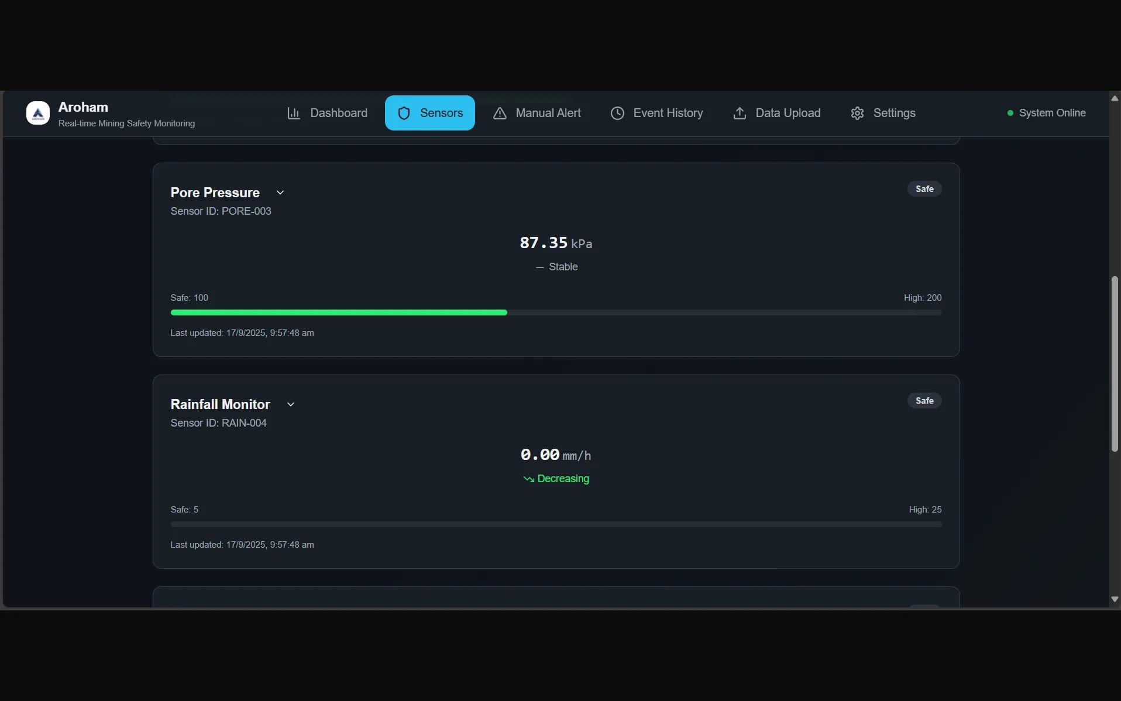Click the green System Online status dot
1121x701 pixels.
pyautogui.click(x=1010, y=113)
